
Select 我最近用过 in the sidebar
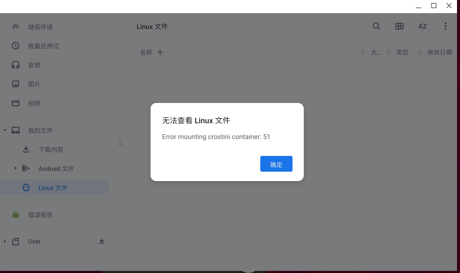43,46
